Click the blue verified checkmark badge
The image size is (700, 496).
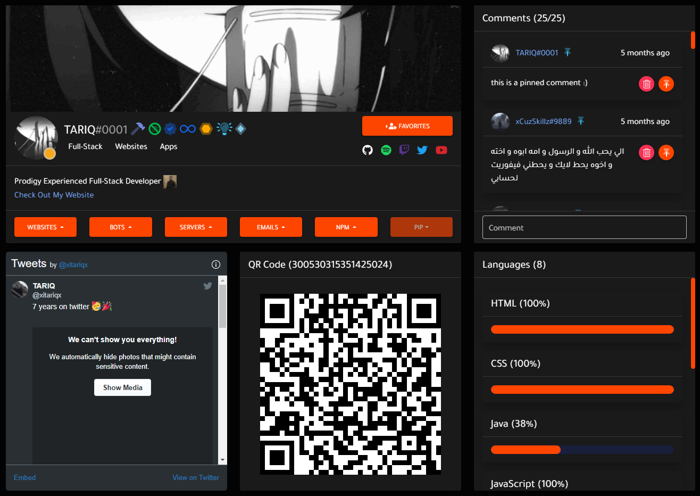(x=170, y=129)
